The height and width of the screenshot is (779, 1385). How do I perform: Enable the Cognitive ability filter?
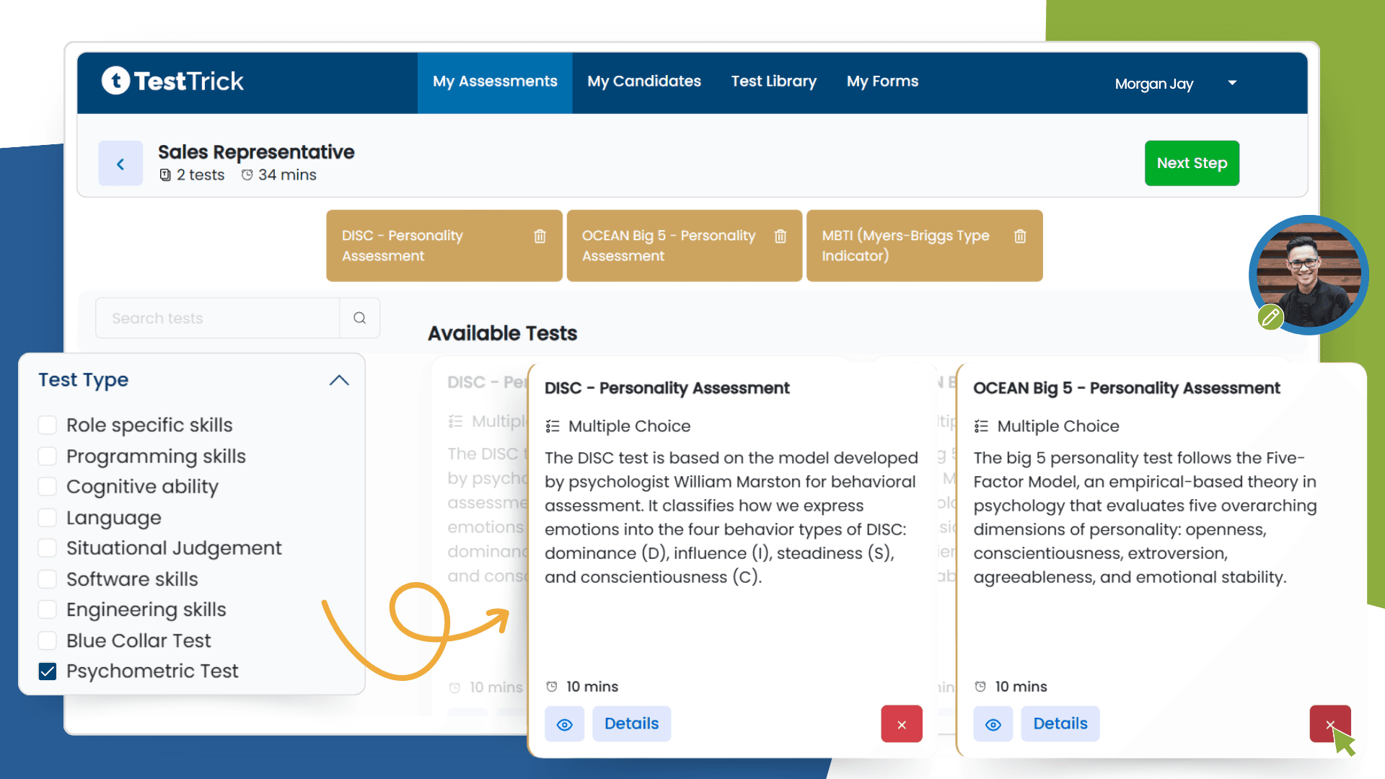pos(47,486)
